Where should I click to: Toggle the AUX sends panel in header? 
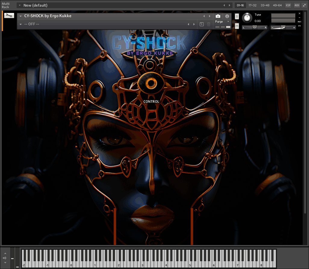[297, 5]
